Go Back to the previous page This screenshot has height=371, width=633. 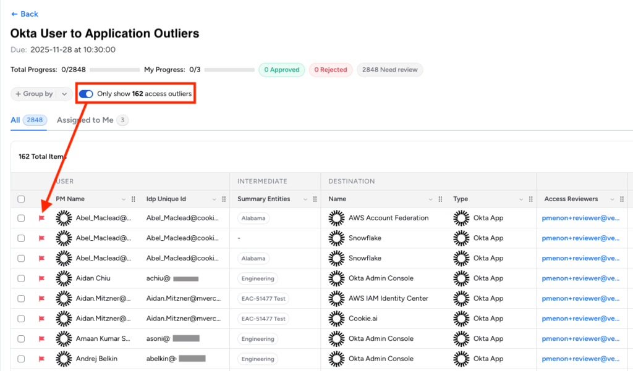pos(25,14)
